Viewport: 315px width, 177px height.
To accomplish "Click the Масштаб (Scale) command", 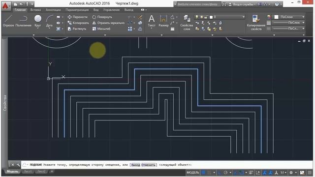I will [x=101, y=29].
